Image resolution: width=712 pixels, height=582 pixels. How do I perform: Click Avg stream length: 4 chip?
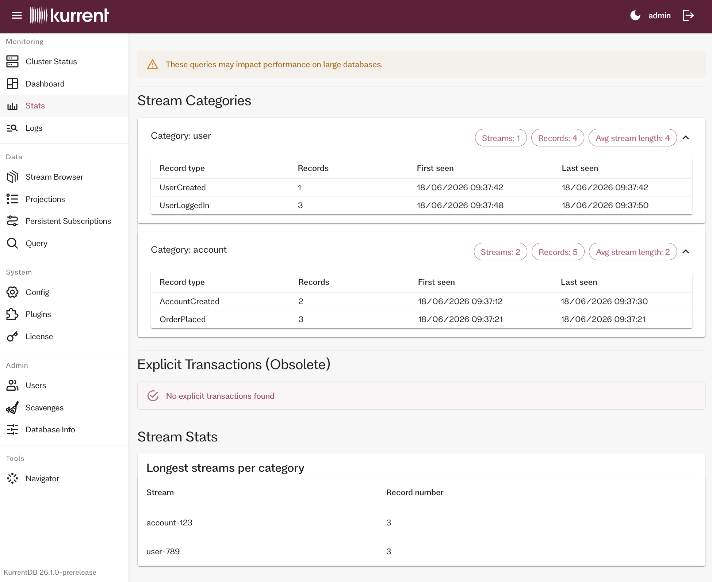(633, 138)
